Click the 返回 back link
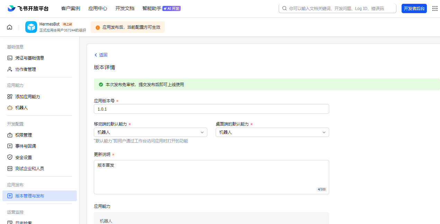The width and height of the screenshot is (440, 224). point(101,55)
